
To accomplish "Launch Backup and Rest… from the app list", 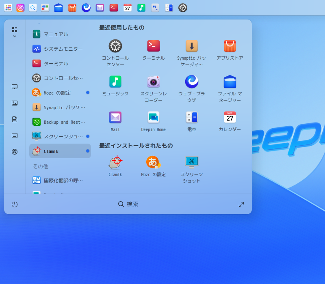I will pyautogui.click(x=60, y=122).
